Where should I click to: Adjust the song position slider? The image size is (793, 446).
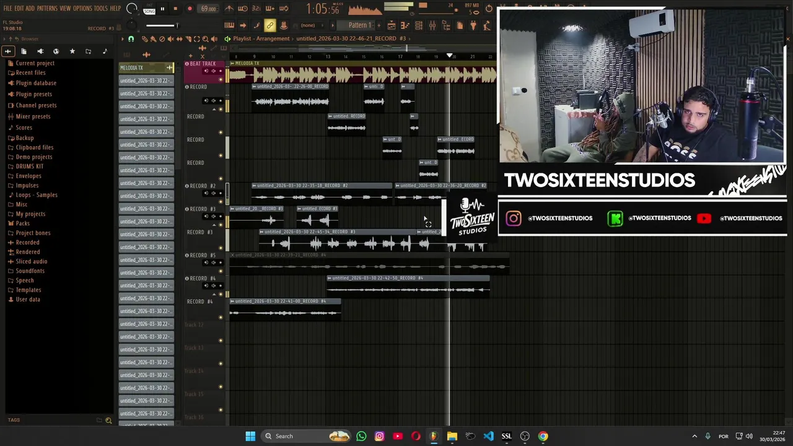click(162, 25)
